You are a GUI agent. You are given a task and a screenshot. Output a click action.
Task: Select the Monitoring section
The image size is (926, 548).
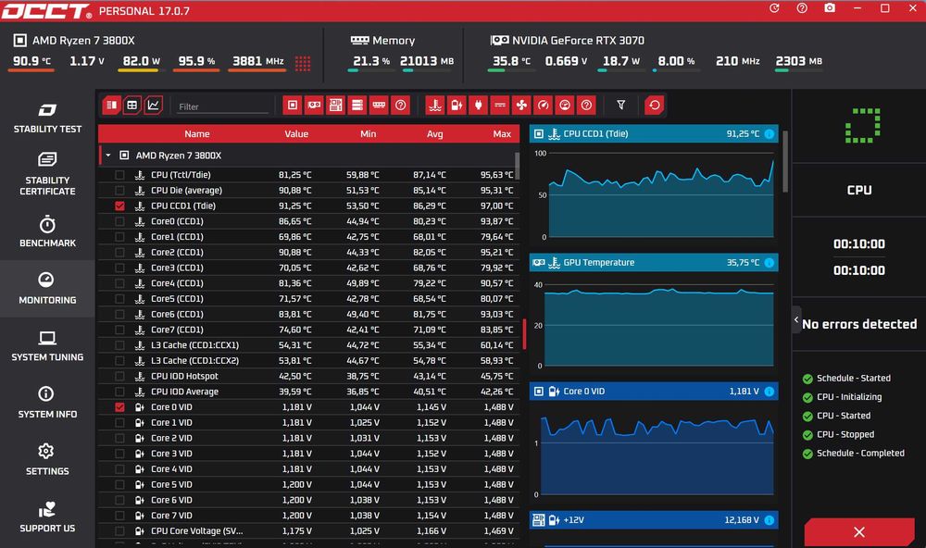pyautogui.click(x=47, y=289)
